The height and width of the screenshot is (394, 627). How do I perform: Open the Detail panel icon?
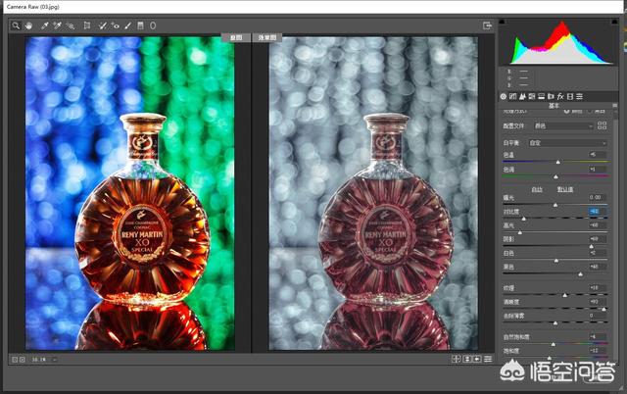pyautogui.click(x=522, y=96)
